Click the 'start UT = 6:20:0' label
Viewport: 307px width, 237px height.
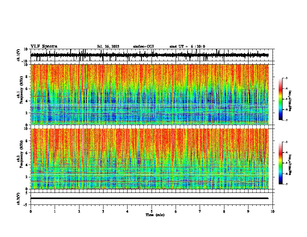click(x=187, y=46)
